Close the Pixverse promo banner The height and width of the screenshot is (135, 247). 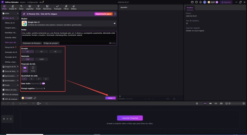tap(115, 14)
